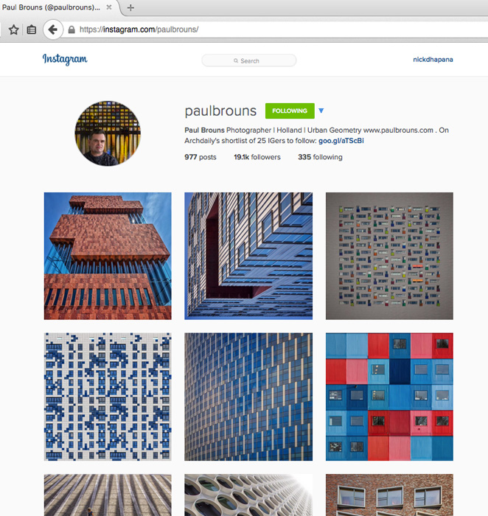View the 335 following list
This screenshot has width=488, height=516.
320,157
